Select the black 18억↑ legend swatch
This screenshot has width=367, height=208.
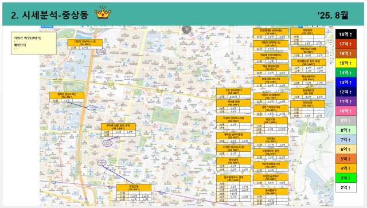(346, 34)
